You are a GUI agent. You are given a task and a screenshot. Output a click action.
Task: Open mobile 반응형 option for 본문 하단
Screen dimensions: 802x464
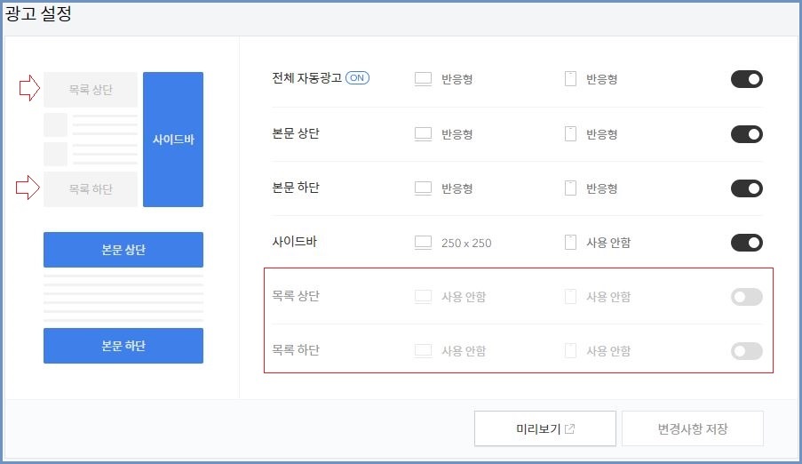[x=601, y=188]
